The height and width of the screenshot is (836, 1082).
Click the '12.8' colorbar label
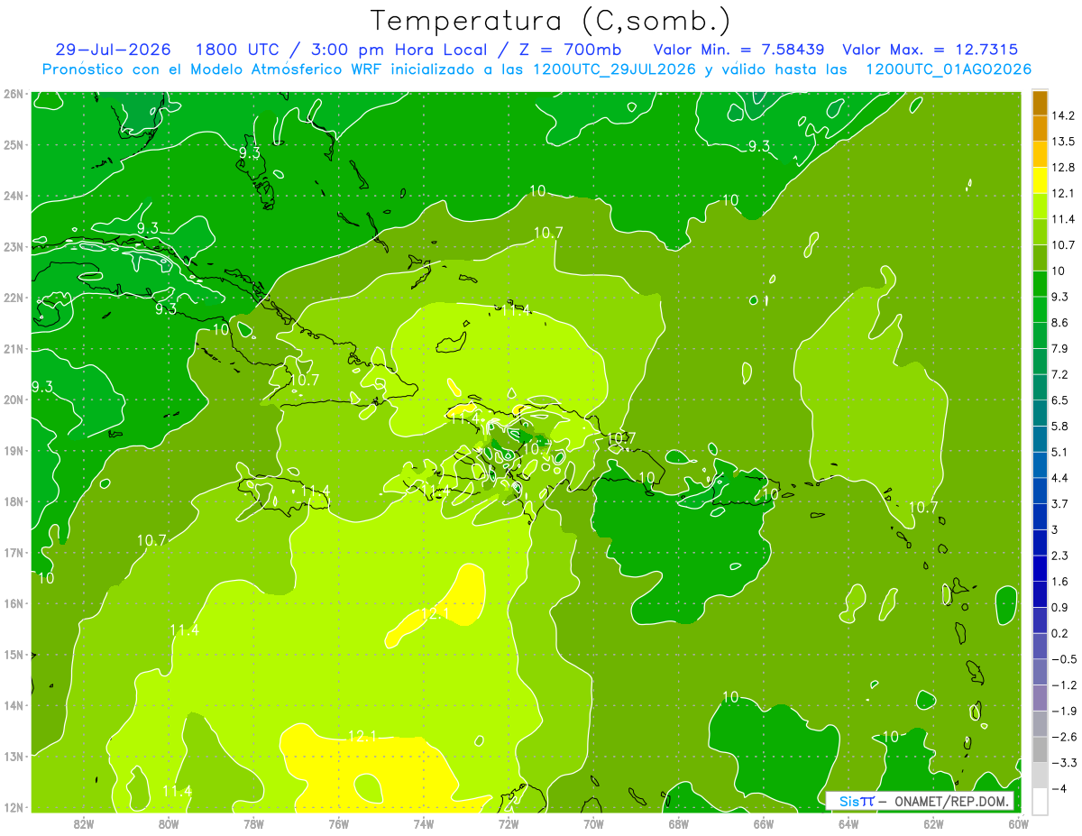[x=1063, y=167]
